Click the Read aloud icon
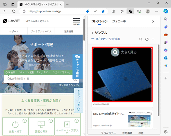Viewport: 171px width, 136px height. pos(95,11)
